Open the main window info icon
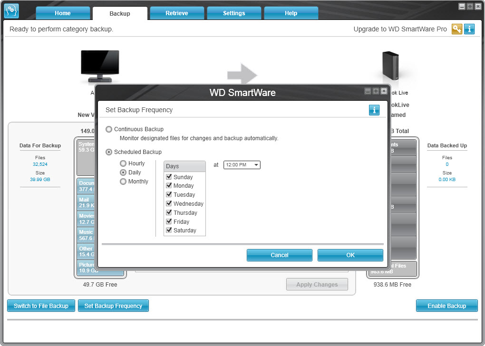Screen dimensions: 485x346 (x=469, y=29)
